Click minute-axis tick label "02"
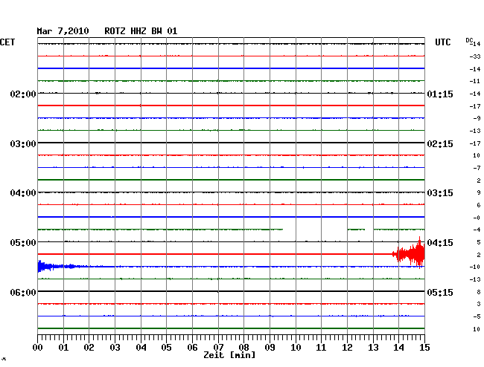The width and height of the screenshot is (484, 367). coord(89,347)
